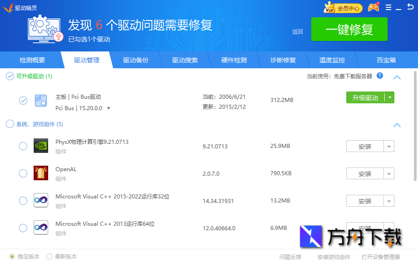Check the OpenAL component checkbox
The height and width of the screenshot is (264, 418).
[23, 173]
